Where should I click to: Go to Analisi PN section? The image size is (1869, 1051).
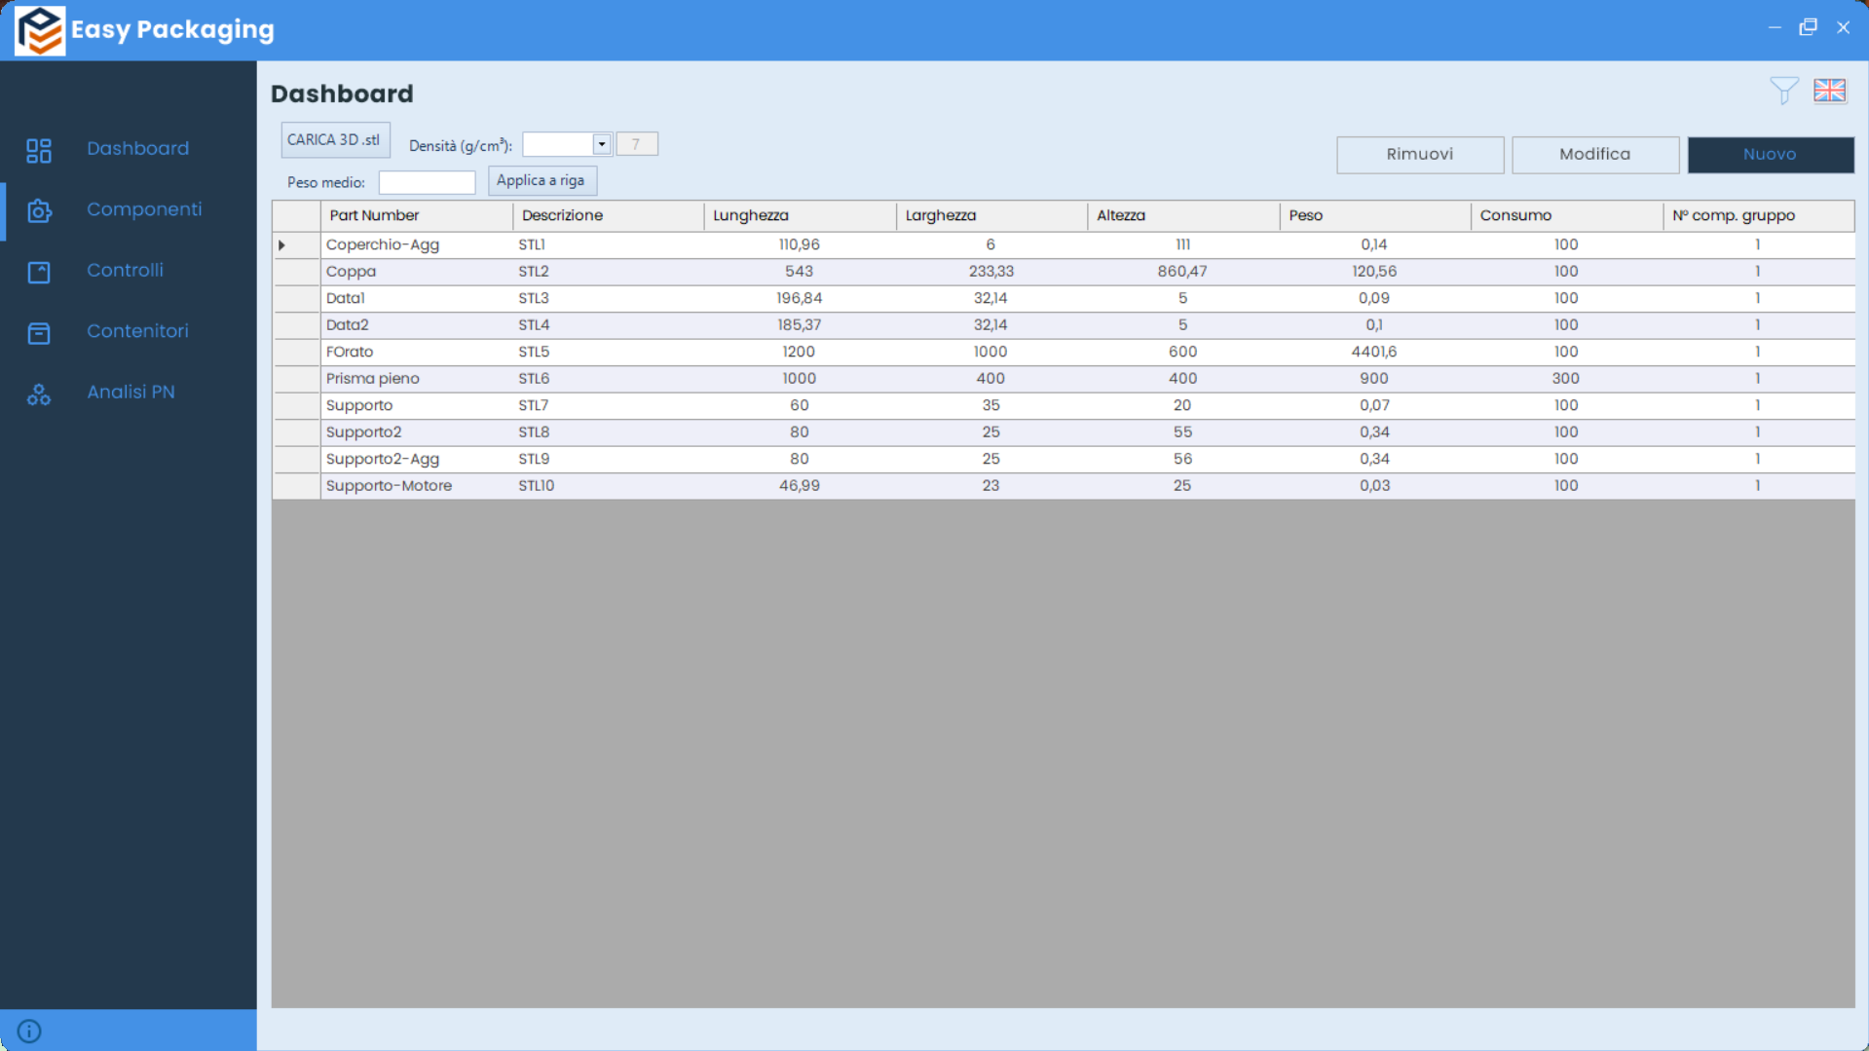tap(131, 392)
